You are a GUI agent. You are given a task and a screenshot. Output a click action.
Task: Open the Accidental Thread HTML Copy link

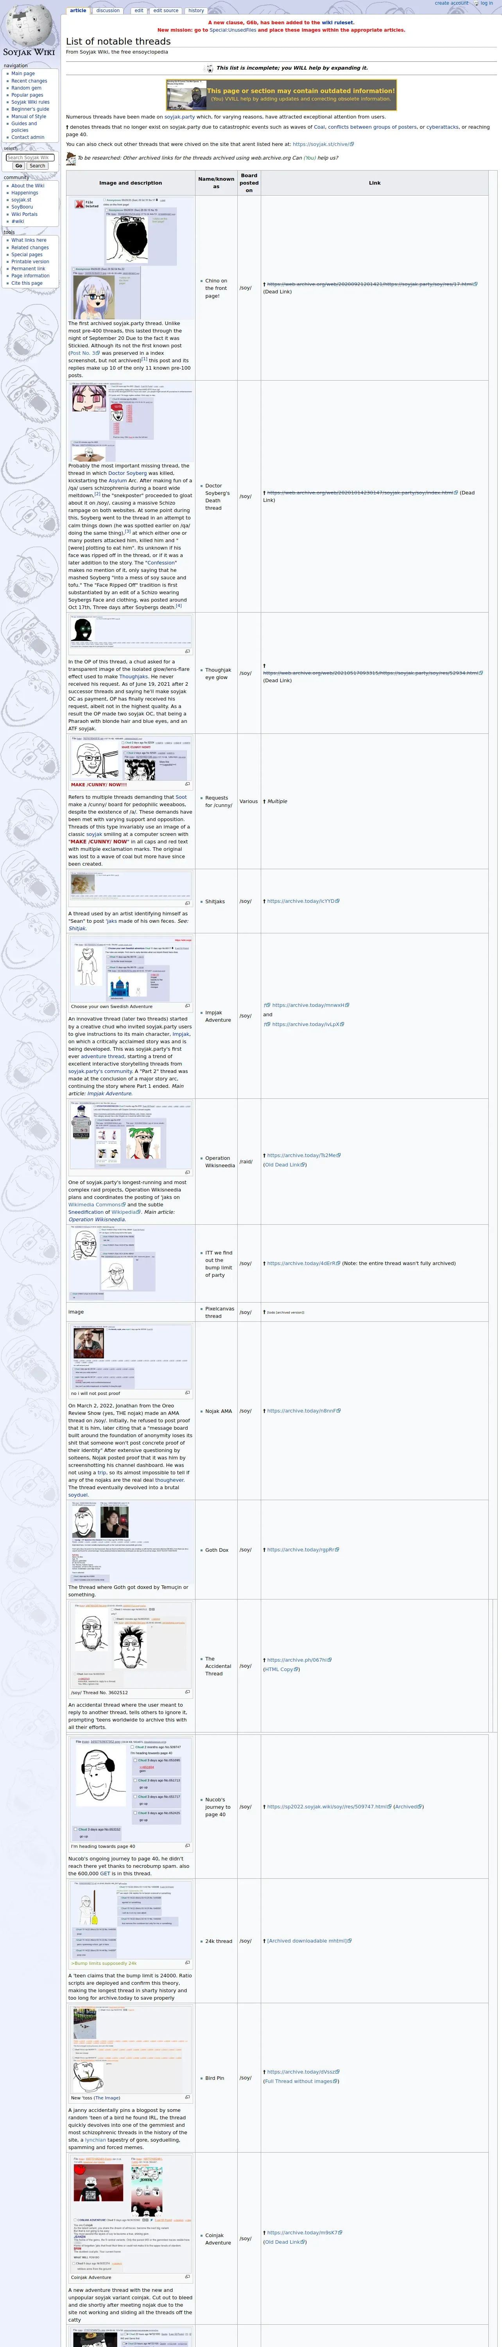[281, 1670]
